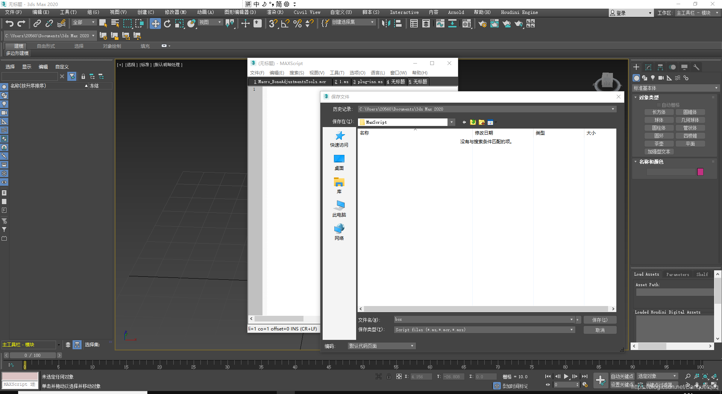Image resolution: width=722 pixels, height=394 pixels.
Task: Activate Bind to Space Warp tool
Action: coord(61,24)
